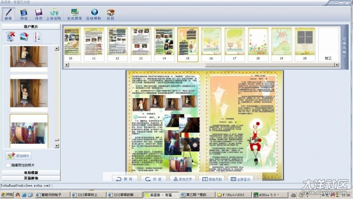
Task: Expand the 页面修饰 (Page Decoration) panel
Action: click(31, 178)
